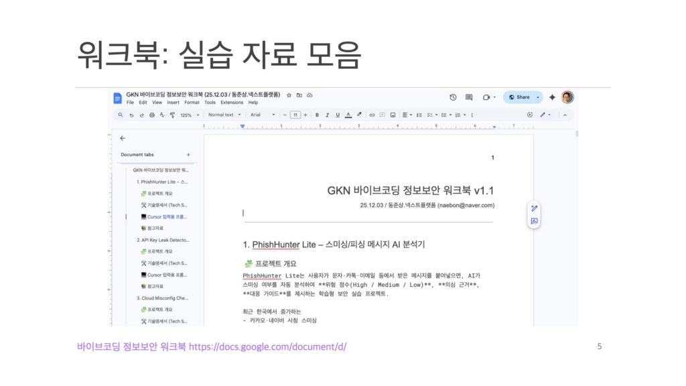Insert a link using the toolbar icon
Screen dimensions: 686x386
(x=372, y=115)
